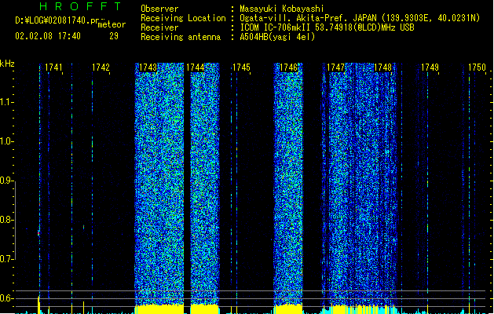Screen dimensions: 494x314
Task: Click the HROFFT title text
Action: [81, 6]
